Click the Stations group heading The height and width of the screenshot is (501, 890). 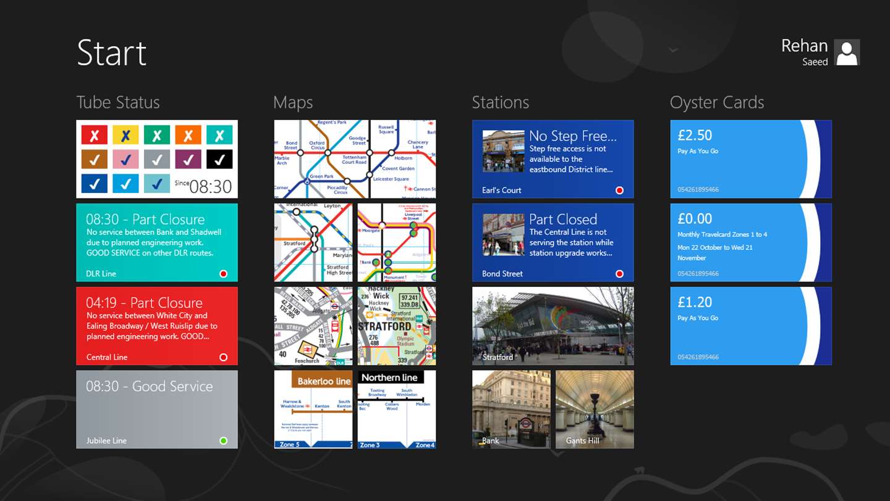pyautogui.click(x=501, y=102)
